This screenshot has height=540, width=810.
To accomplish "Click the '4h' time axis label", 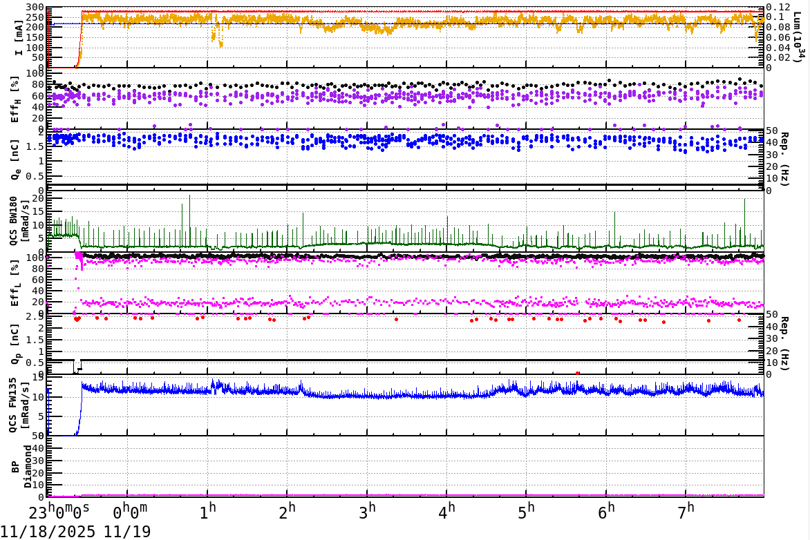I will click(x=447, y=512).
